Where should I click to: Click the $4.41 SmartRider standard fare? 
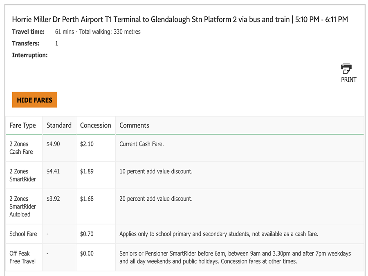tap(53, 171)
